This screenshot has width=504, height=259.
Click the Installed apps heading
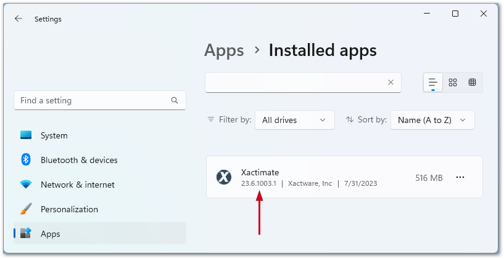323,50
